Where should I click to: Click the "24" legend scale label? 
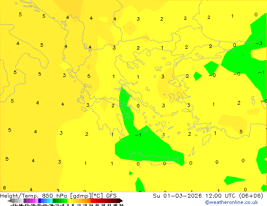point(91,205)
